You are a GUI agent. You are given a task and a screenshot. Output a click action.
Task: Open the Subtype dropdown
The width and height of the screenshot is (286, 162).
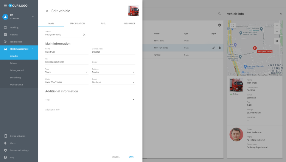[x=114, y=72]
